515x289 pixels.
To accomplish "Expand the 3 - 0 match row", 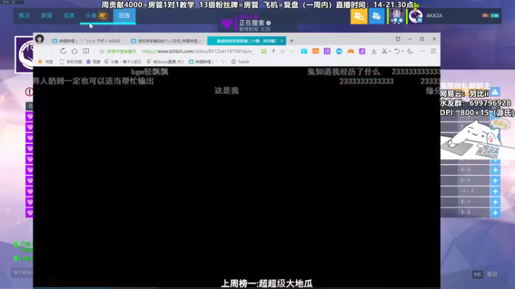I will [x=495, y=213].
